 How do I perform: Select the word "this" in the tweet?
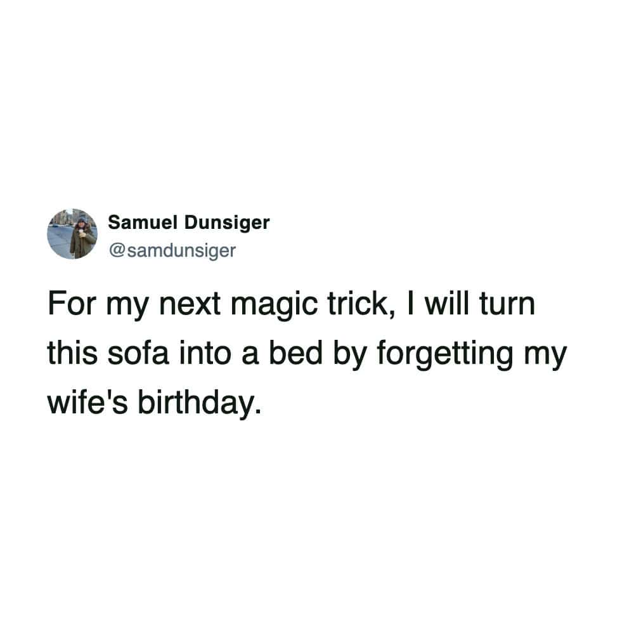click(x=72, y=353)
